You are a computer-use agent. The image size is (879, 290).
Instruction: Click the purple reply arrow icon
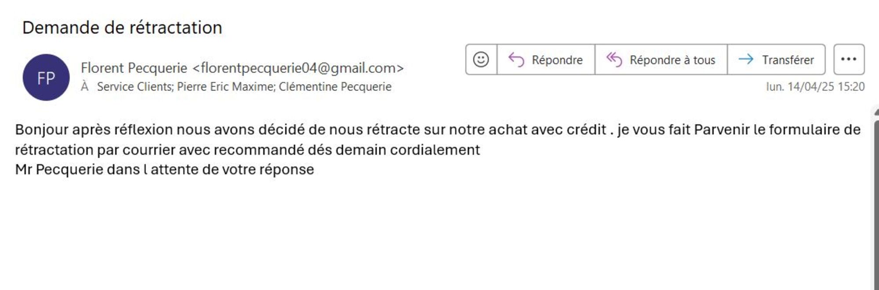click(516, 59)
